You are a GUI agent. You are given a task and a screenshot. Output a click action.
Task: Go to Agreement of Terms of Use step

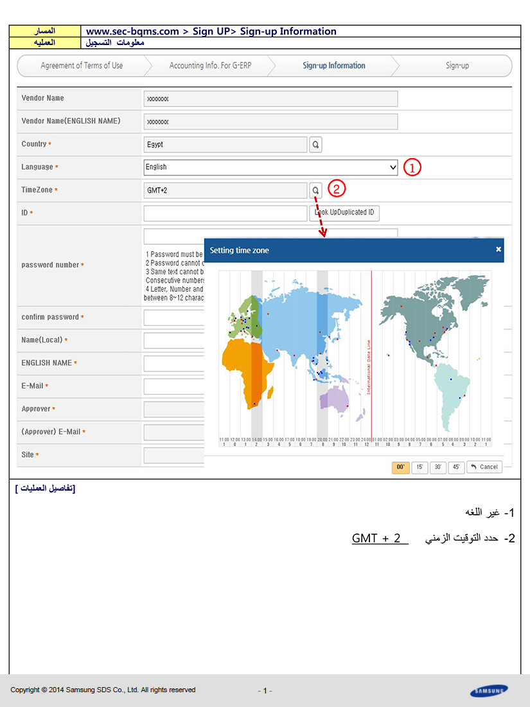click(82, 66)
